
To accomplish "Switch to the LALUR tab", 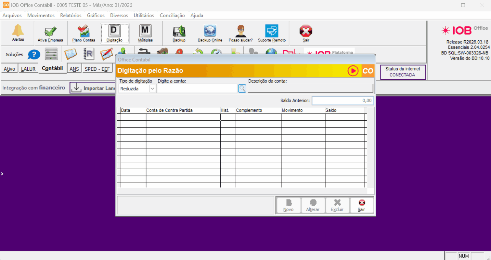I will (x=28, y=69).
